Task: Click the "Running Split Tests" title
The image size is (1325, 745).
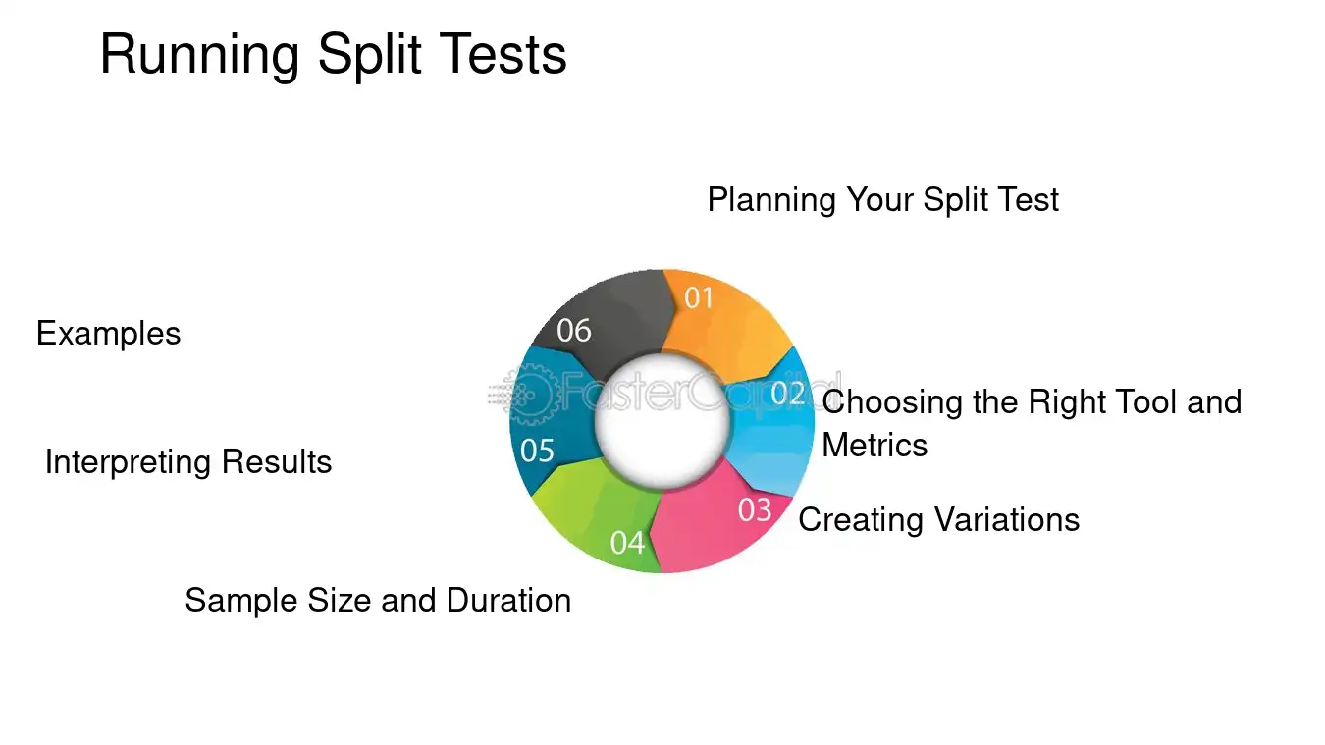Action: tap(334, 54)
